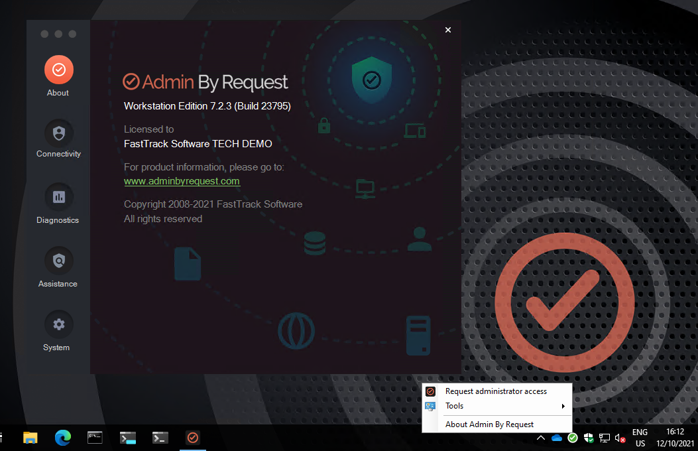Open Windows Security from the tray
The height and width of the screenshot is (451, 698).
589,438
